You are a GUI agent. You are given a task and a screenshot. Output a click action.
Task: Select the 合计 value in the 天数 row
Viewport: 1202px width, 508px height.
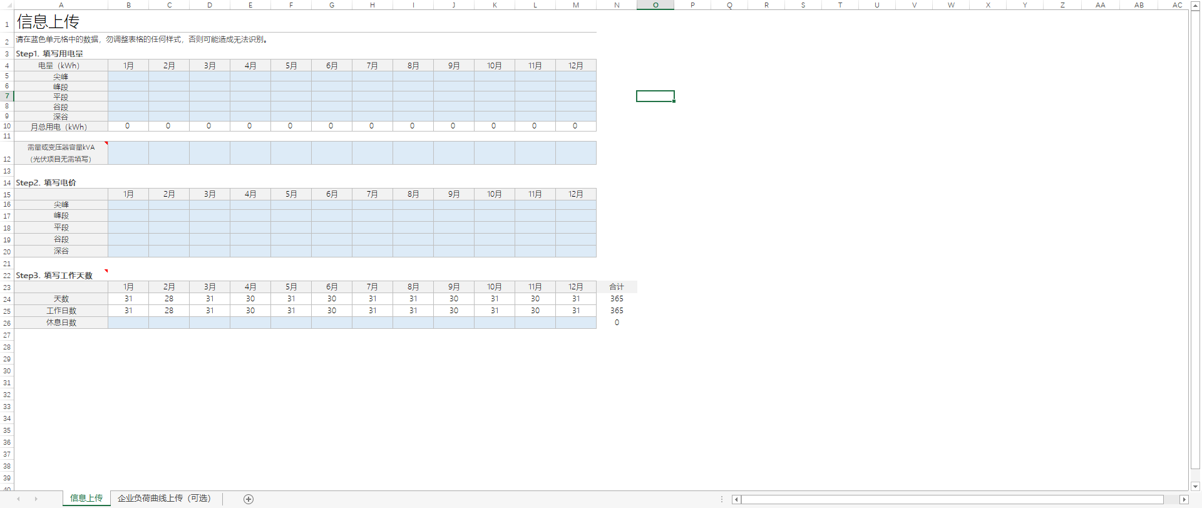click(617, 299)
